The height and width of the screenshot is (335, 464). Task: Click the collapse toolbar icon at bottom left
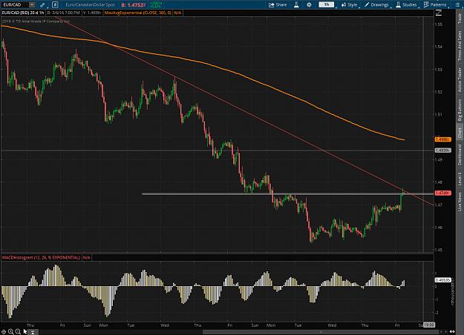click(33, 332)
